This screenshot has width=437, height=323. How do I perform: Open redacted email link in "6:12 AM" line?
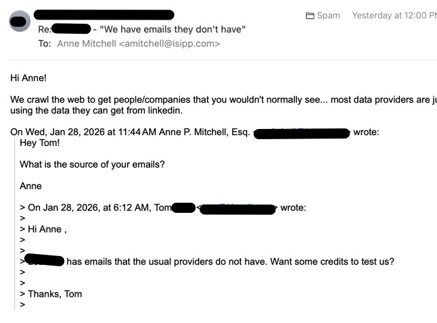point(239,207)
